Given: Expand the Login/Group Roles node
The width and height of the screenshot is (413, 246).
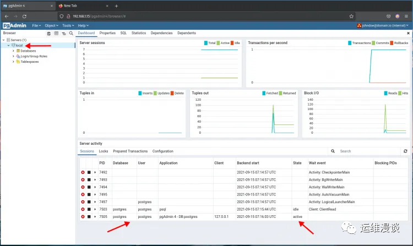Looking at the screenshot, I should [13, 56].
